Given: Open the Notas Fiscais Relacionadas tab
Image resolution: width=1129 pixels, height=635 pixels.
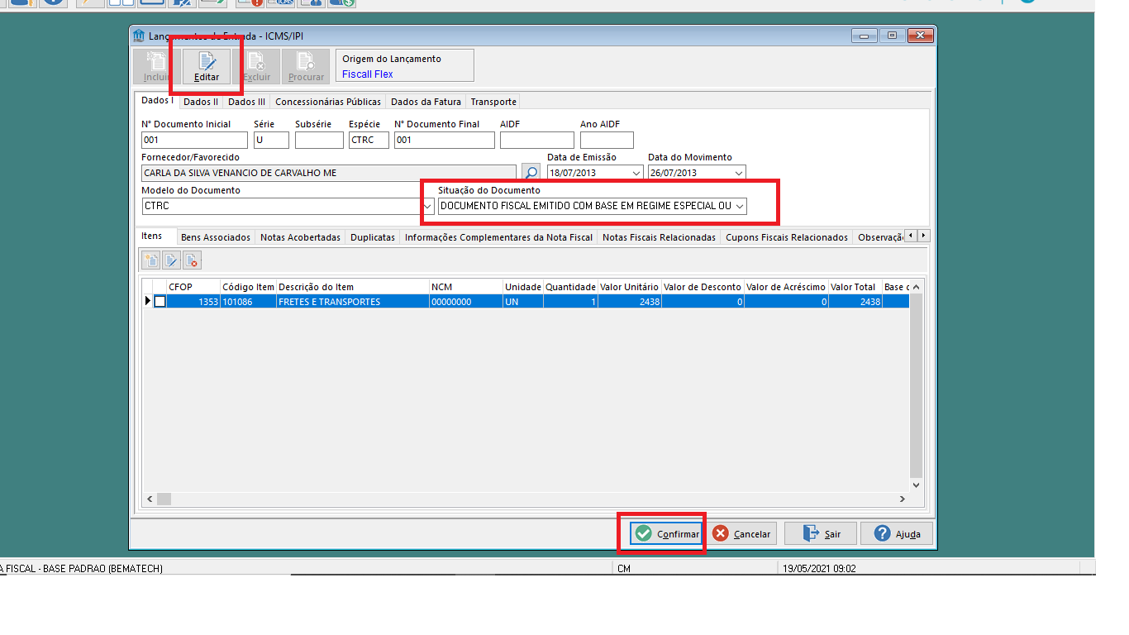Looking at the screenshot, I should coord(659,237).
